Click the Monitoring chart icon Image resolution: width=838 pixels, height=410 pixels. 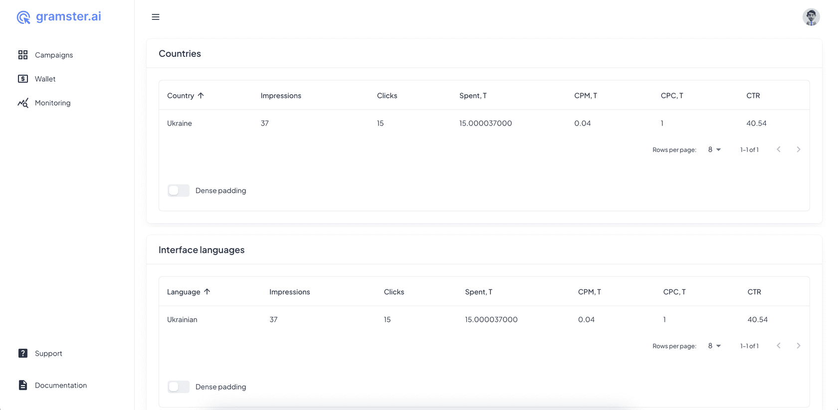[23, 103]
